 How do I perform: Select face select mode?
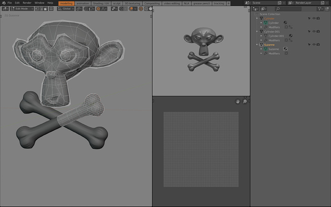tap(46, 9)
